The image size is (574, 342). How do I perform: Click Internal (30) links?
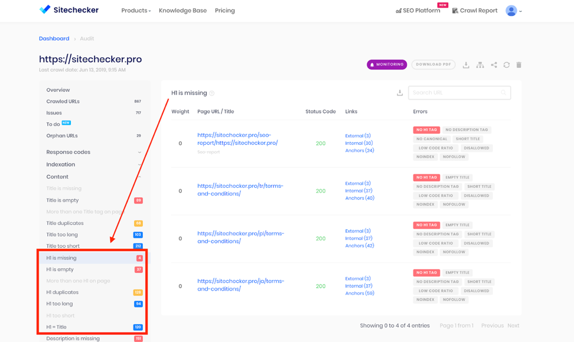(x=359, y=143)
